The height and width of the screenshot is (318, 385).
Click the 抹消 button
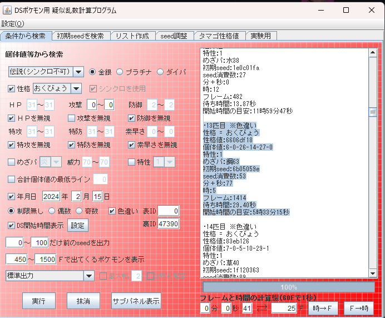83,301
